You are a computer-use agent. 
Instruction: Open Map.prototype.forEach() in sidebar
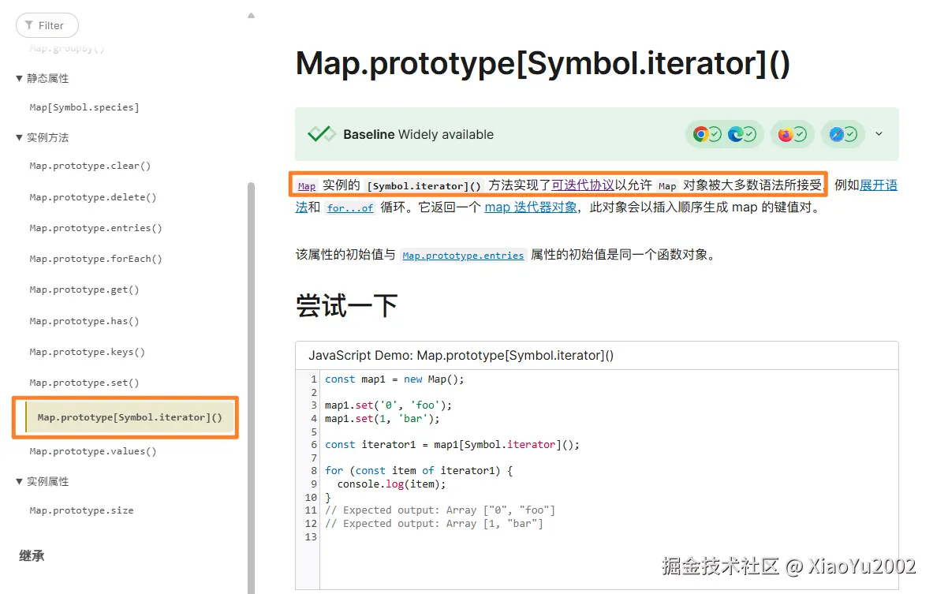click(95, 259)
